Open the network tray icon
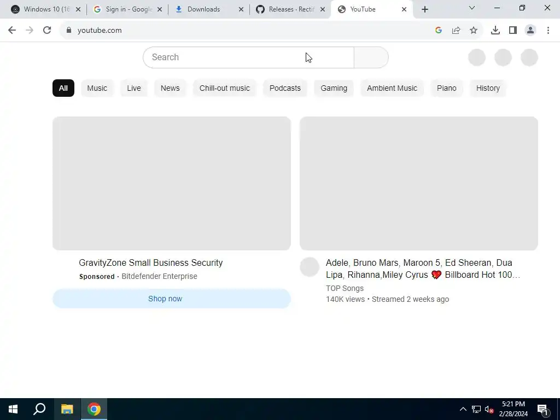This screenshot has width=560, height=420. click(x=476, y=409)
